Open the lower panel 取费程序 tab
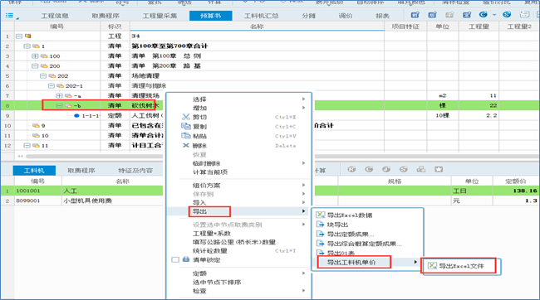The image size is (540, 300). (x=81, y=171)
